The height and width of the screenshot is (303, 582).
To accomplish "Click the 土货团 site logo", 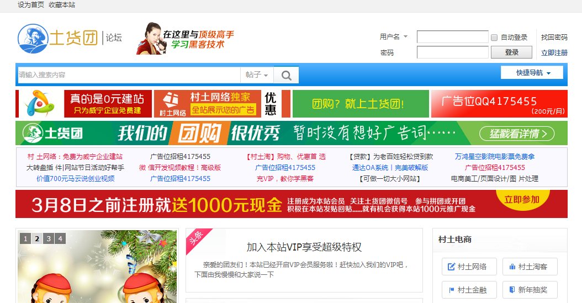I will (58, 38).
